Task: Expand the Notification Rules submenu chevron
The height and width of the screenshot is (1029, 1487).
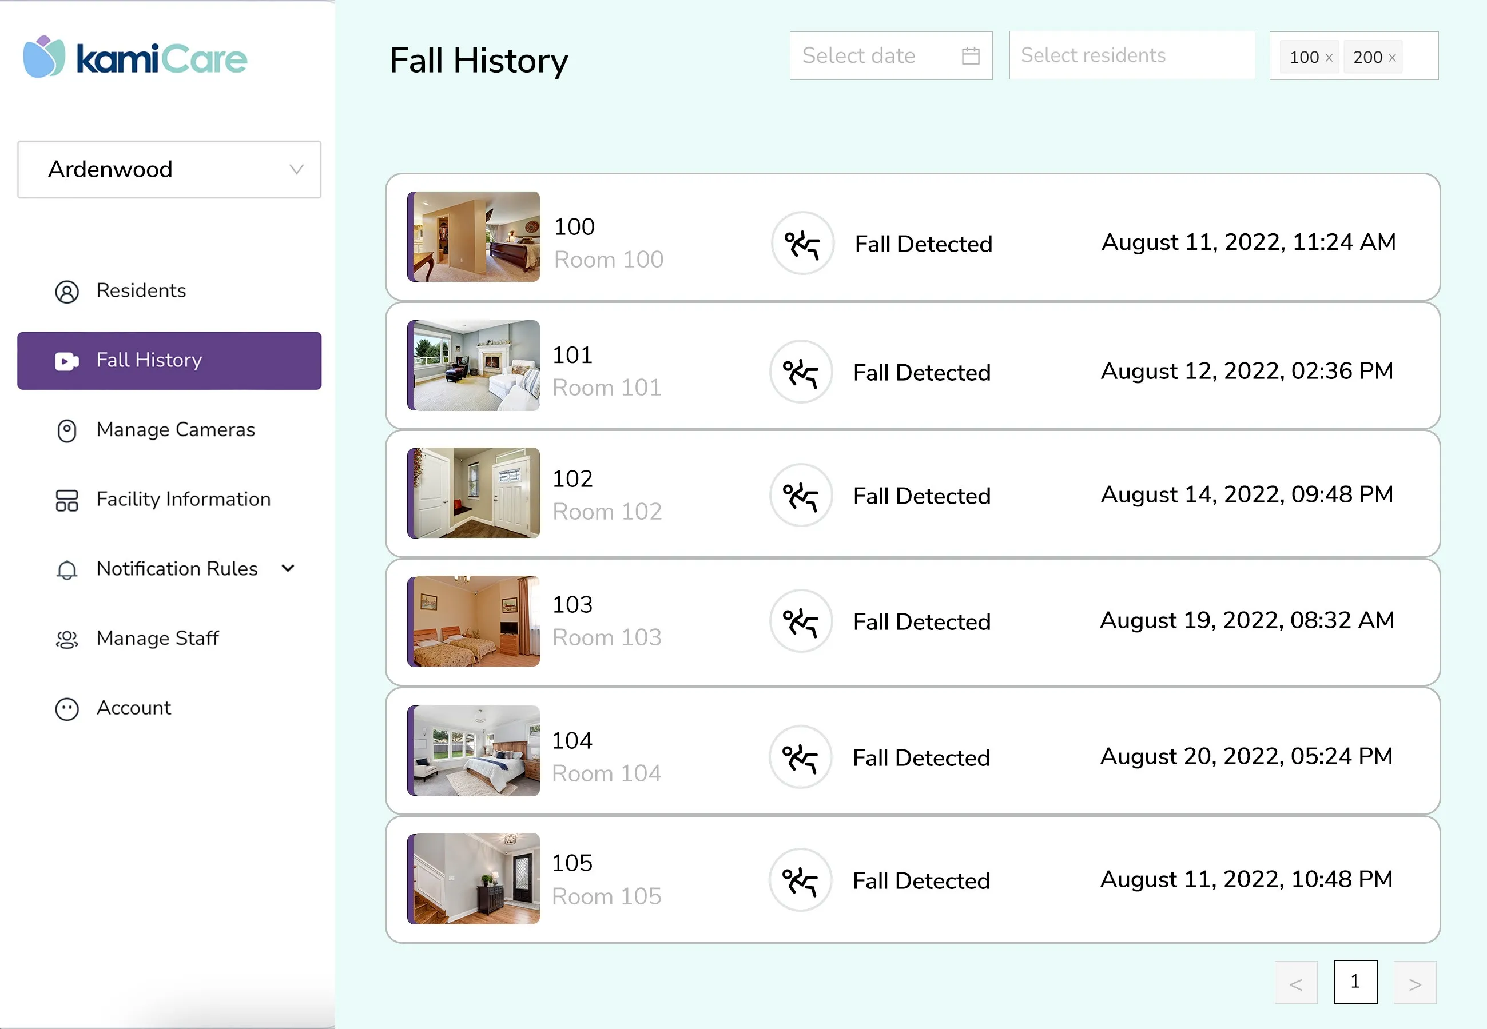Action: tap(288, 569)
